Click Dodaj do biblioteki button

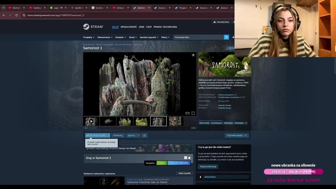(x=179, y=163)
